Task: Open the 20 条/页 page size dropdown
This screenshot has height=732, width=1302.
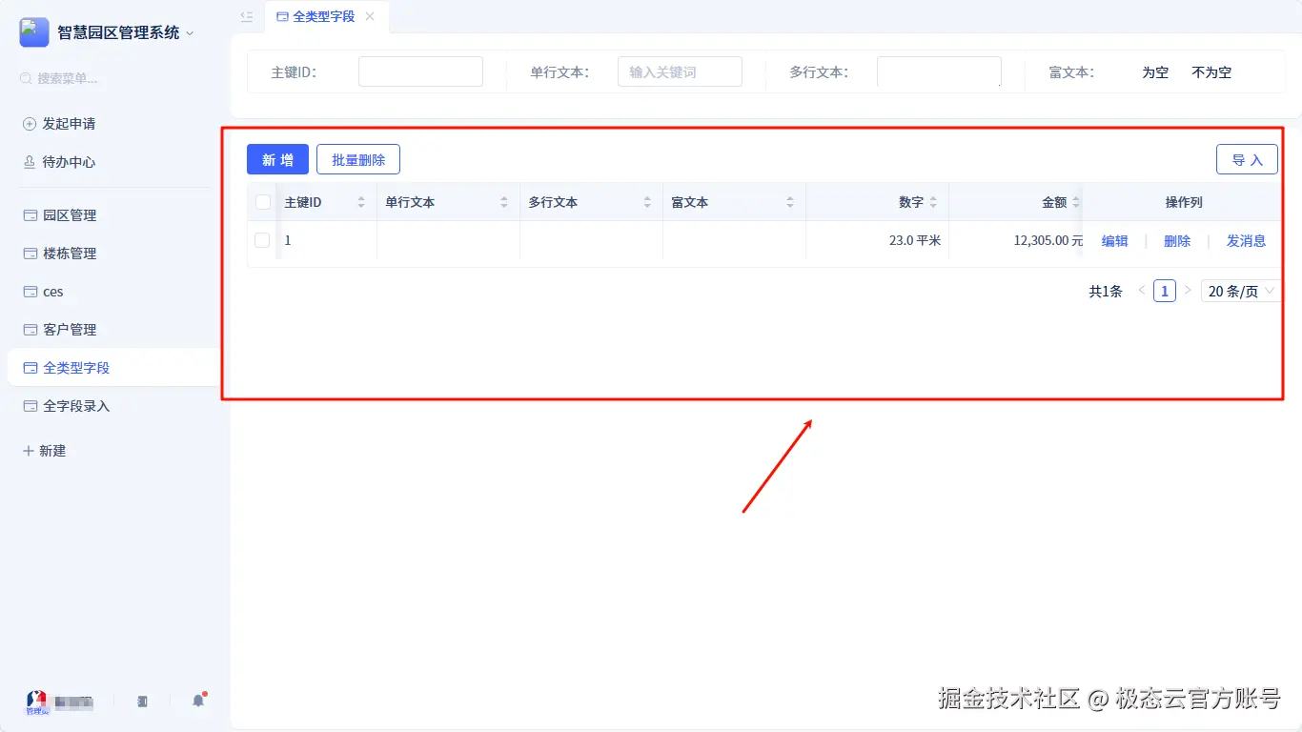Action: [1240, 292]
